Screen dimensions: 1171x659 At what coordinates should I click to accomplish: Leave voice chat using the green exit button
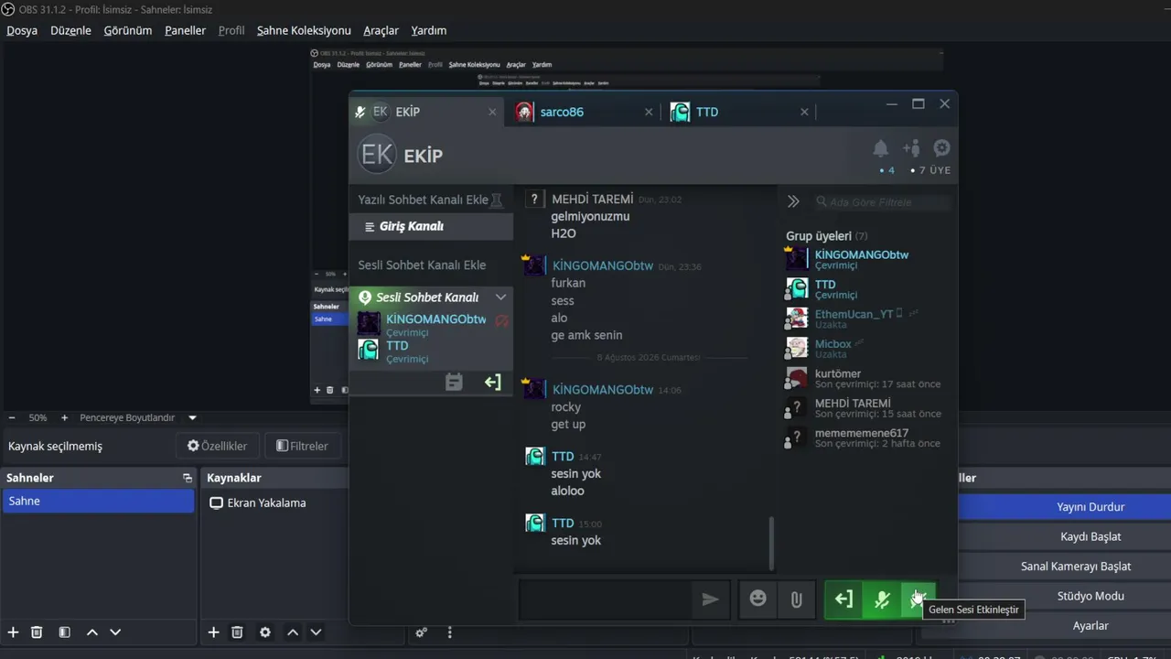(x=843, y=600)
